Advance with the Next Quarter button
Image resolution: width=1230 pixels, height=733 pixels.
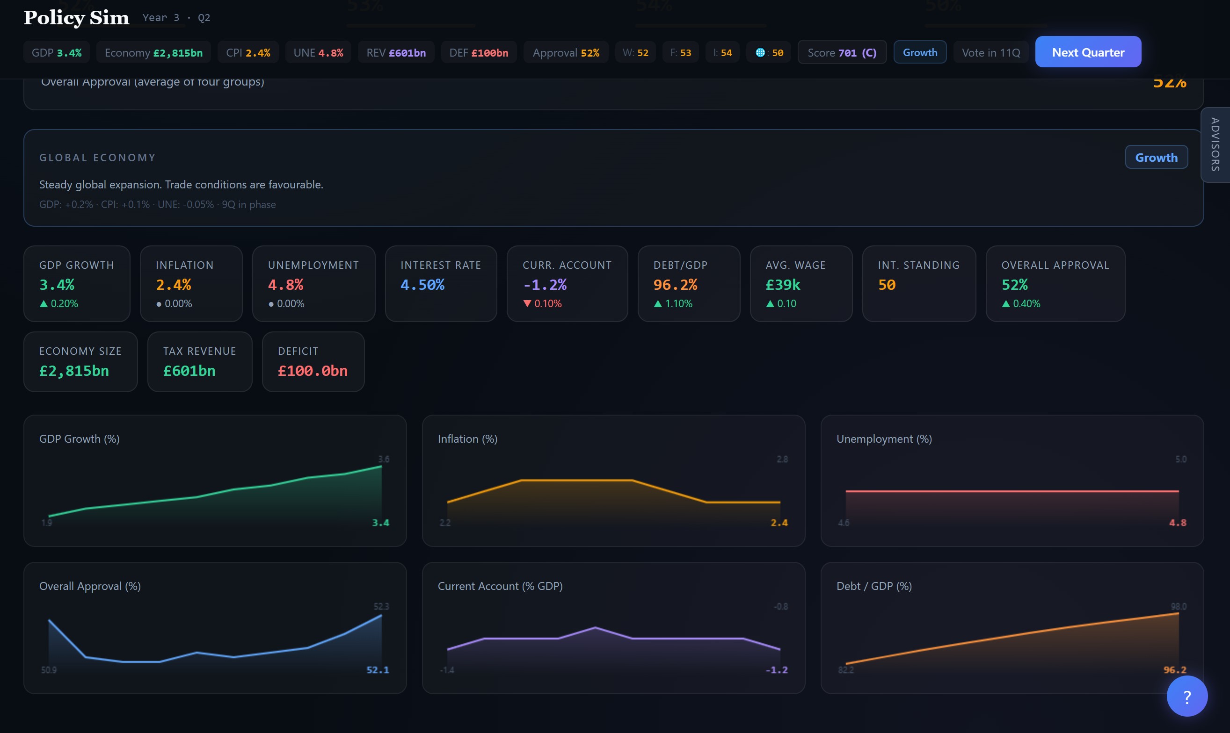pos(1088,52)
